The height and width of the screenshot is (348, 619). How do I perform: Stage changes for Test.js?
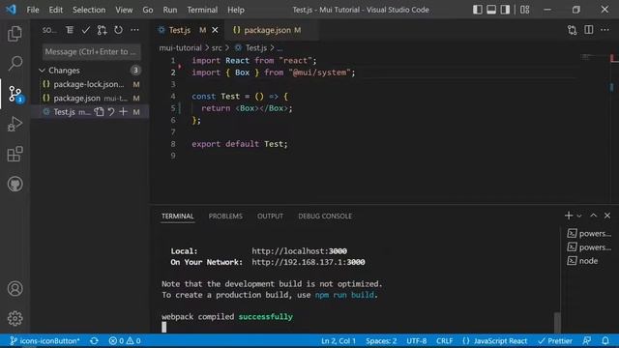point(123,112)
